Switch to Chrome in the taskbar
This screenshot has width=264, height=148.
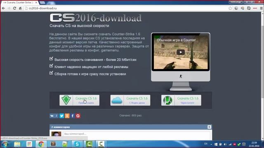click(41, 144)
